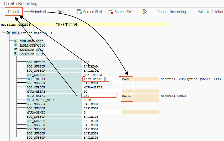Select the MARA-GEWEI tree row
The width and height of the screenshot is (224, 141).
pos(54,112)
